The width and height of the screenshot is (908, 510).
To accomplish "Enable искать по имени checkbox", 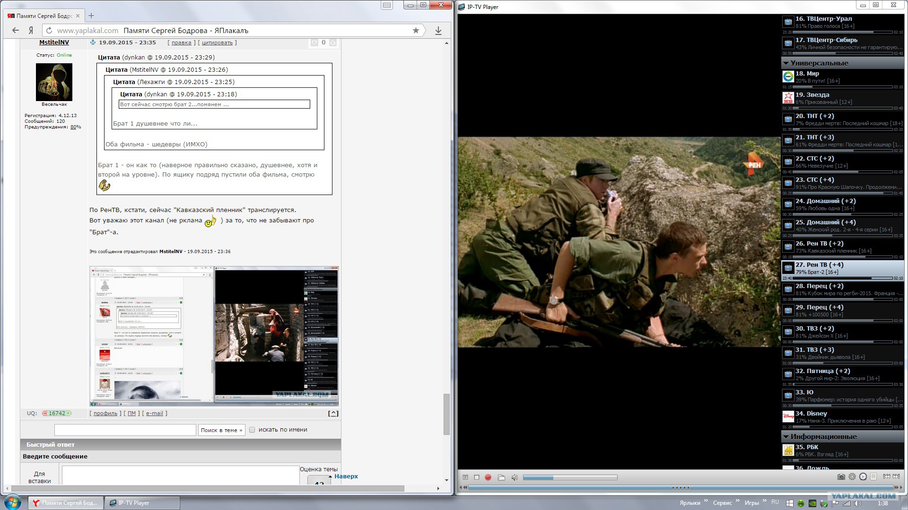I will (253, 430).
